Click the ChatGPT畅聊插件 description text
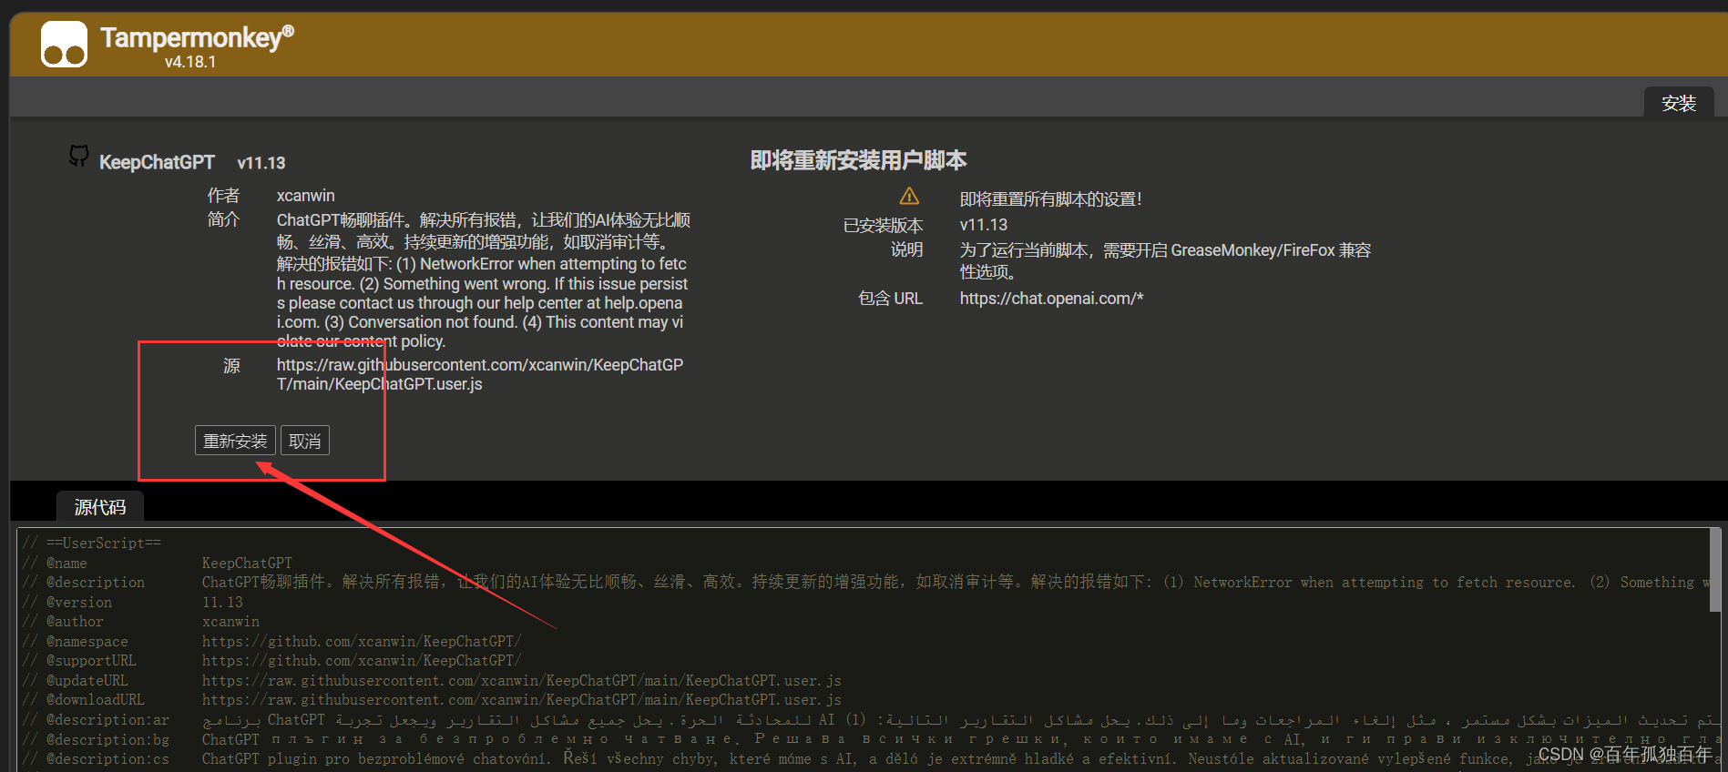Screen dimensions: 1728x772 484,280
